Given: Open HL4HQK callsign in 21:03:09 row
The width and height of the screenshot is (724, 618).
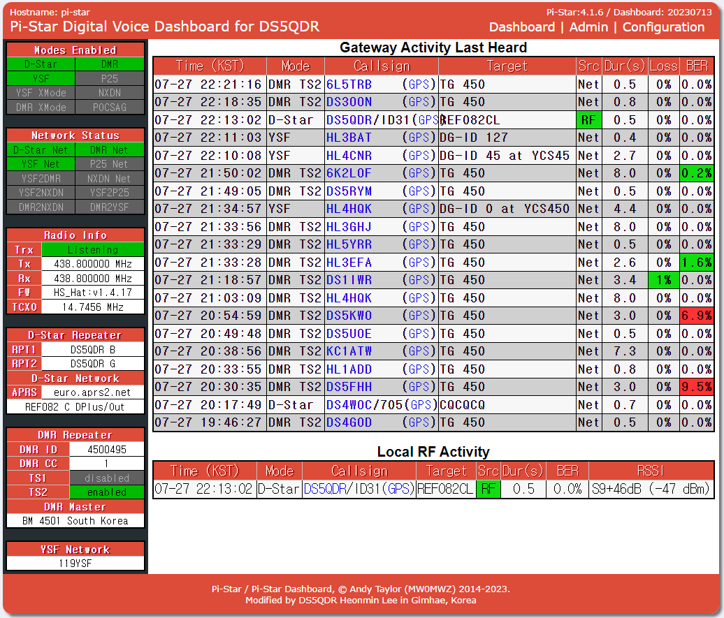Looking at the screenshot, I should (349, 297).
